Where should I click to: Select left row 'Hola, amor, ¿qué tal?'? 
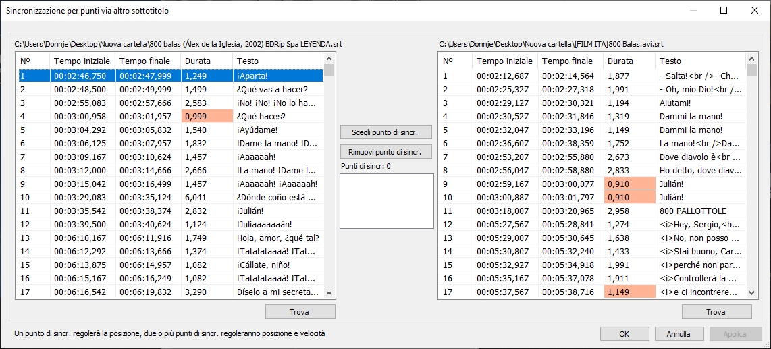pyautogui.click(x=170, y=238)
